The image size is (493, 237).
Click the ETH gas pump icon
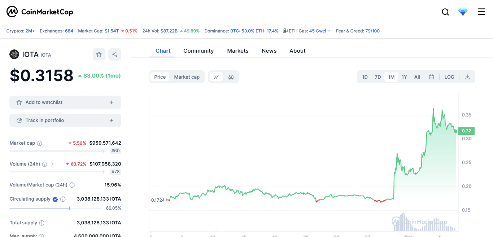[x=285, y=31]
